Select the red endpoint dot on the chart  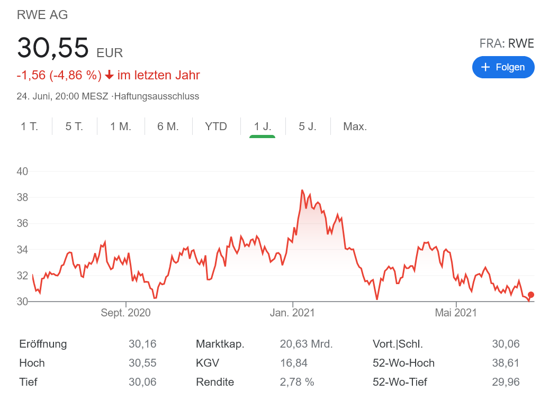[x=530, y=296]
